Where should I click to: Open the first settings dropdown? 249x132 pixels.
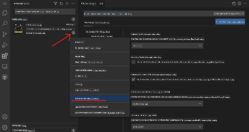[x=167, y=46]
